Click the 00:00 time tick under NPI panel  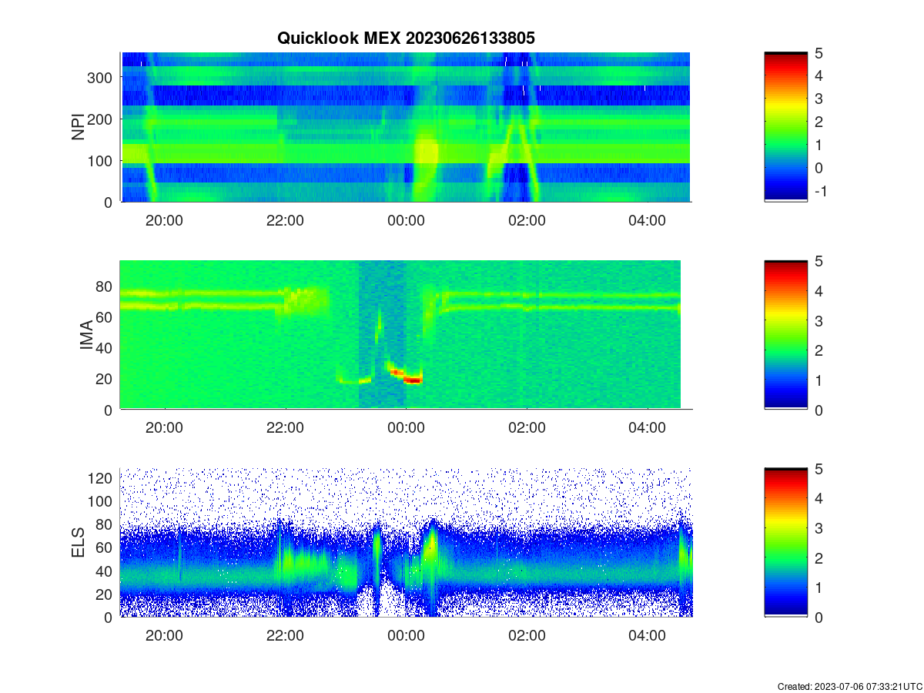click(x=406, y=219)
